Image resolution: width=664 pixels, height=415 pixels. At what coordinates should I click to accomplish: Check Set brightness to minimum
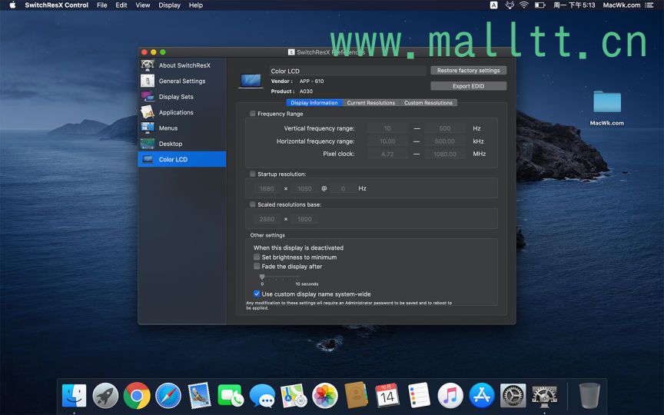tap(257, 257)
